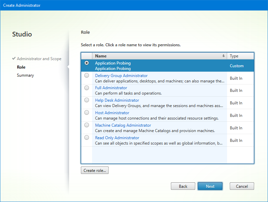Viewport: 268px width, 202px height.
Task: Choose the Full Administrator radio button
Action: pos(87,88)
